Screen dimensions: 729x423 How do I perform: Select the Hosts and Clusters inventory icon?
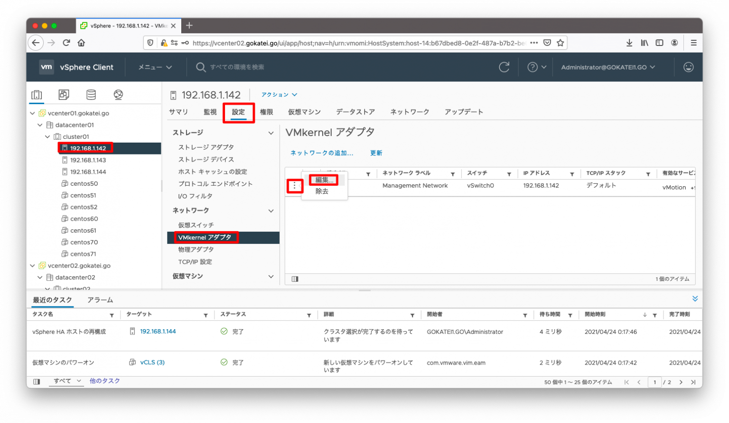click(37, 94)
